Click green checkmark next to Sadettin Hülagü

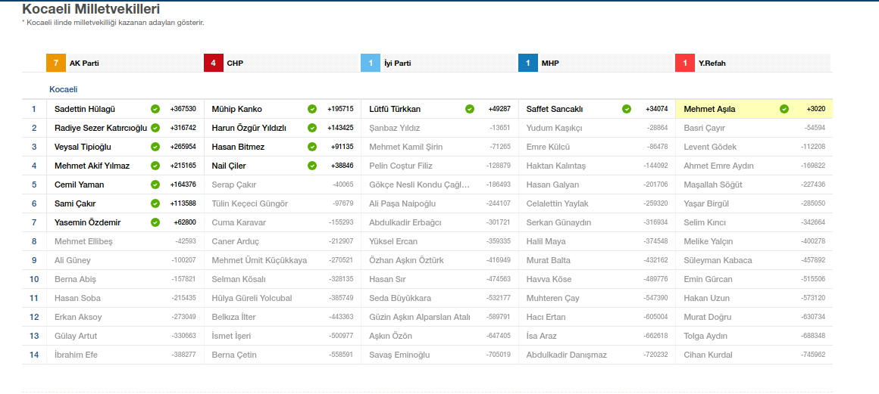155,109
